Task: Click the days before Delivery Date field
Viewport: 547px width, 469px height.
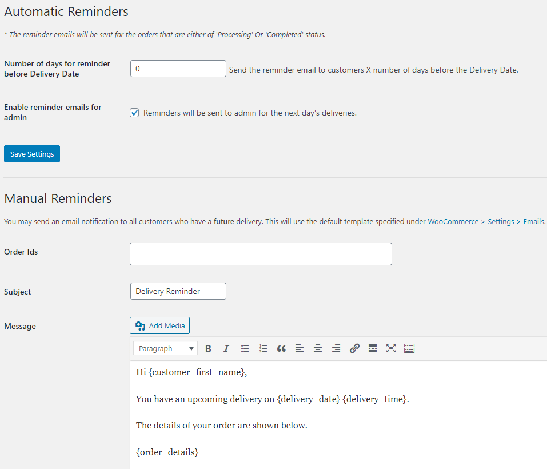Action: [178, 68]
